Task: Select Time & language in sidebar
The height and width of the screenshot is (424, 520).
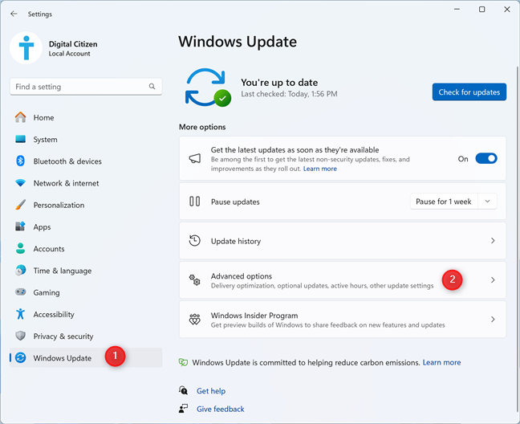Action: (x=86, y=271)
